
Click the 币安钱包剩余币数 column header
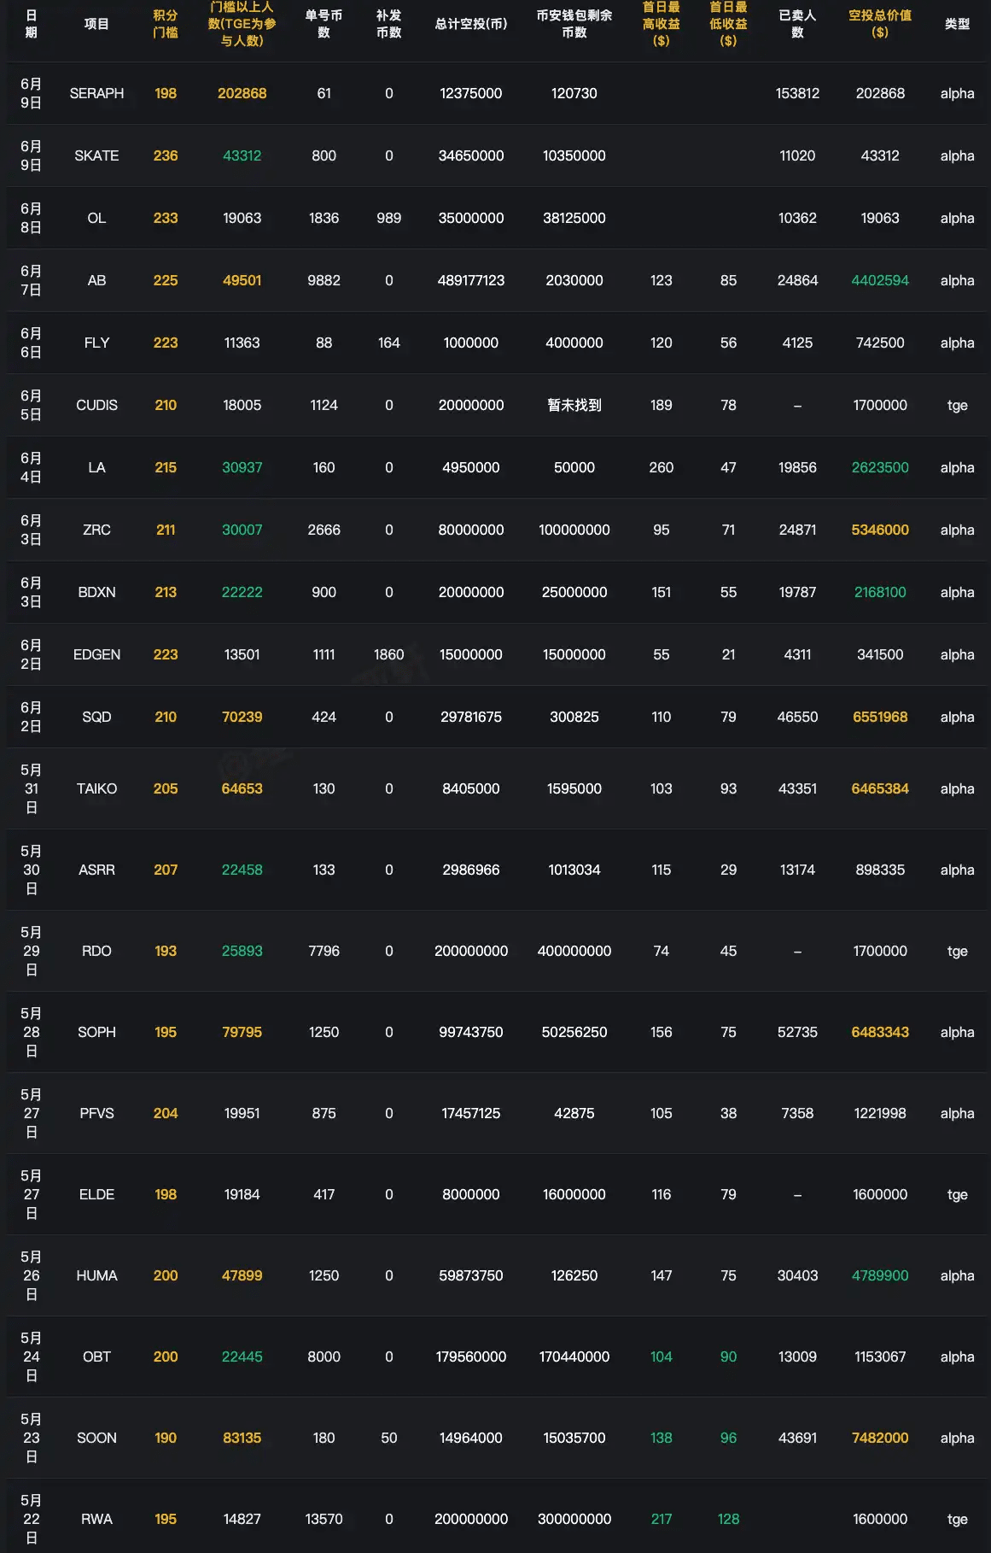pyautogui.click(x=574, y=24)
